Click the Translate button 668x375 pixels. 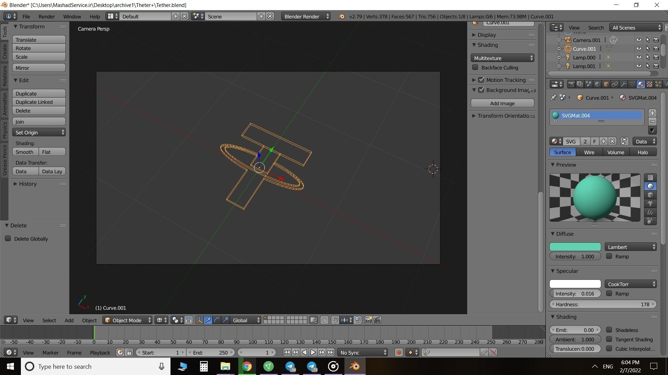39,40
